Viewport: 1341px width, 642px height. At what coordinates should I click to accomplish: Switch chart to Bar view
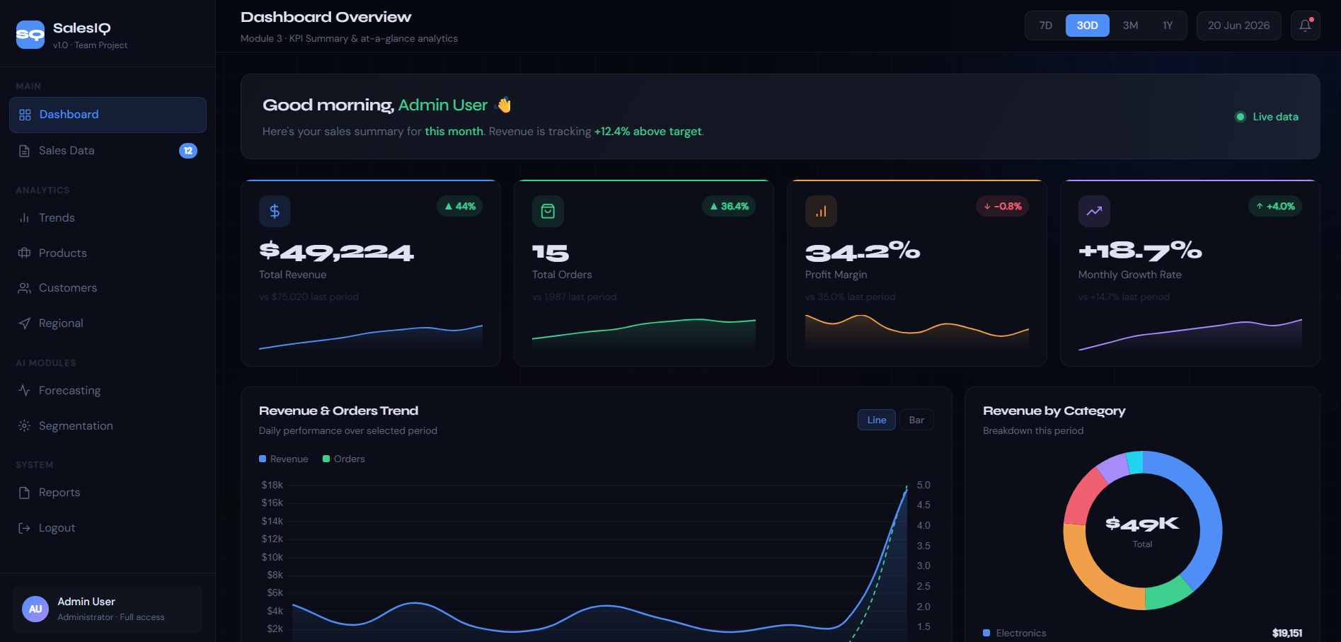tap(916, 420)
